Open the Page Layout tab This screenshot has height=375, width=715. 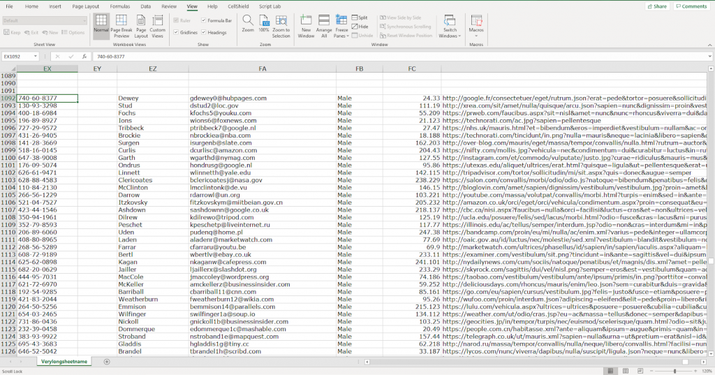click(x=85, y=6)
